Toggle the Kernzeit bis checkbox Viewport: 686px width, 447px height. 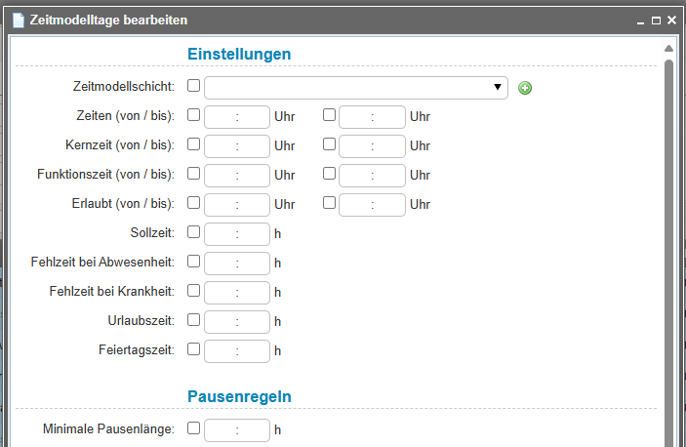point(329,143)
